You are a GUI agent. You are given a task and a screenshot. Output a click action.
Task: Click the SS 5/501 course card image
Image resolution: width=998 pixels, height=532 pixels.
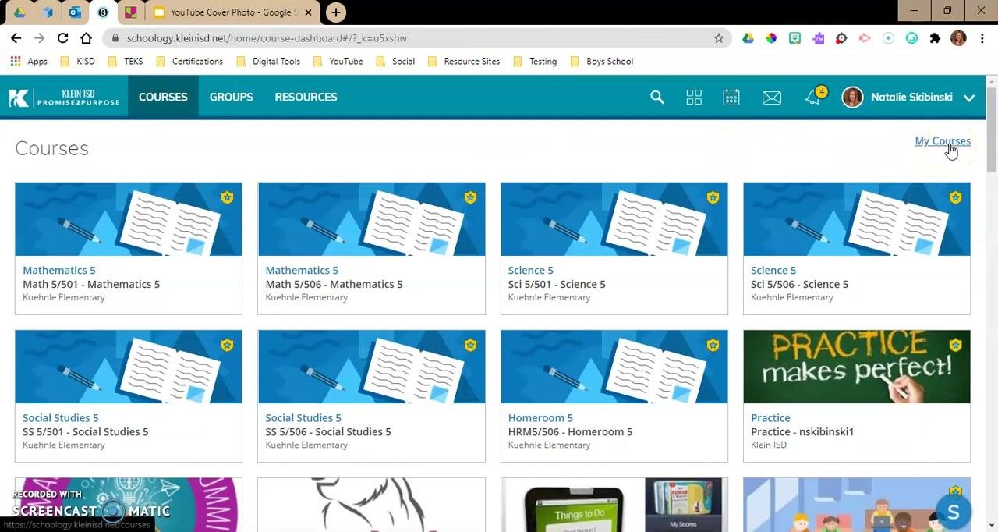129,367
